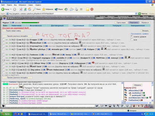
Task: Click the player list horizontal scrollbar
Action: pyautogui.click(x=137, y=103)
